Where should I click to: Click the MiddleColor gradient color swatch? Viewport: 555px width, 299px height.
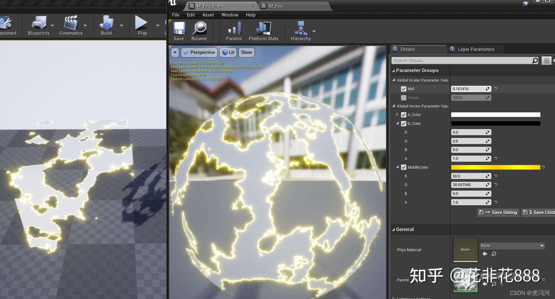[x=496, y=167]
